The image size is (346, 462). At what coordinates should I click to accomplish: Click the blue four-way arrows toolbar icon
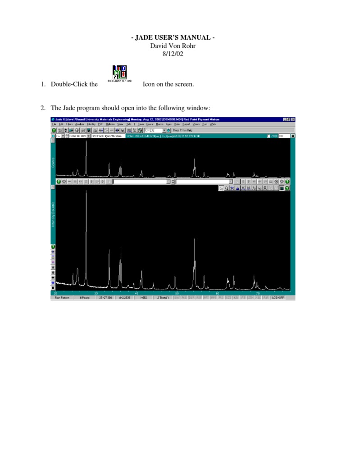(x=117, y=130)
